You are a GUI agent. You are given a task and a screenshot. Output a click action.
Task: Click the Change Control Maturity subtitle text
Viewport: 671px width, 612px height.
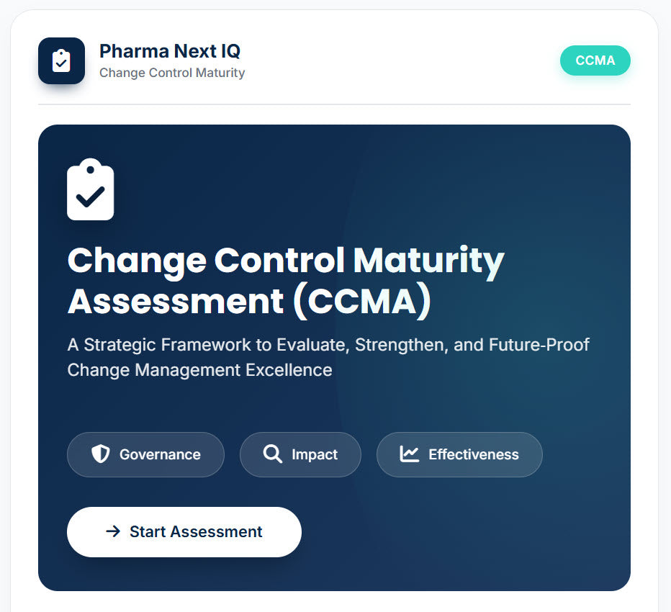[x=173, y=73]
